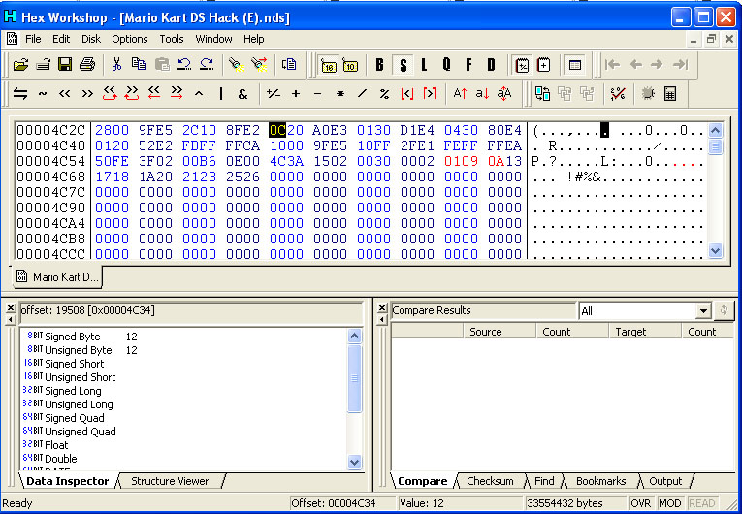Screen dimensions: 742x514
Task: Toggle the Quad data type Q button
Action: tap(446, 65)
